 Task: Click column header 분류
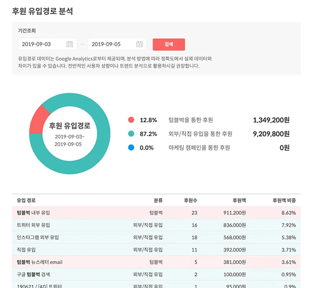[158, 200]
